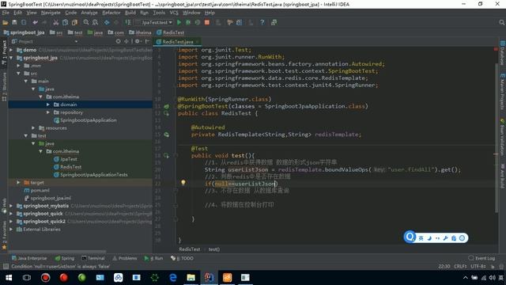Click Run with Coverage icon
This screenshot has width=506, height=285.
[x=198, y=22]
